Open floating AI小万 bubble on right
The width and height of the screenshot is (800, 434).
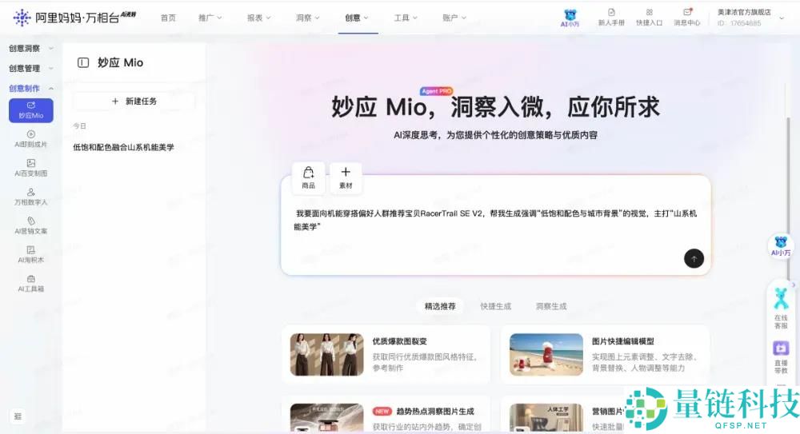[781, 246]
